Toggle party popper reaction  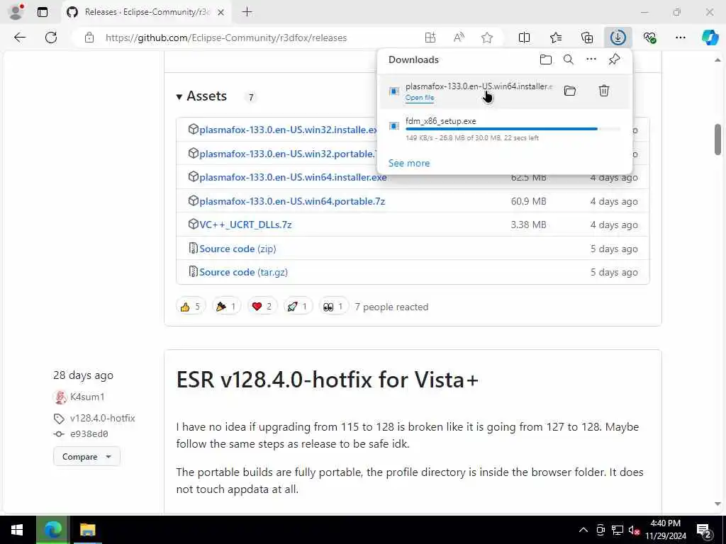226,306
